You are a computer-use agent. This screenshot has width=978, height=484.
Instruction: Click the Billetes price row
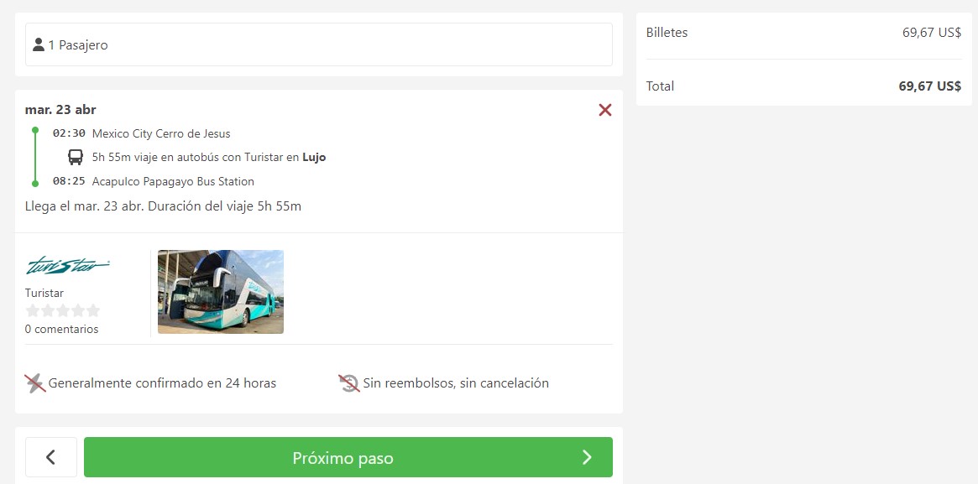point(804,33)
